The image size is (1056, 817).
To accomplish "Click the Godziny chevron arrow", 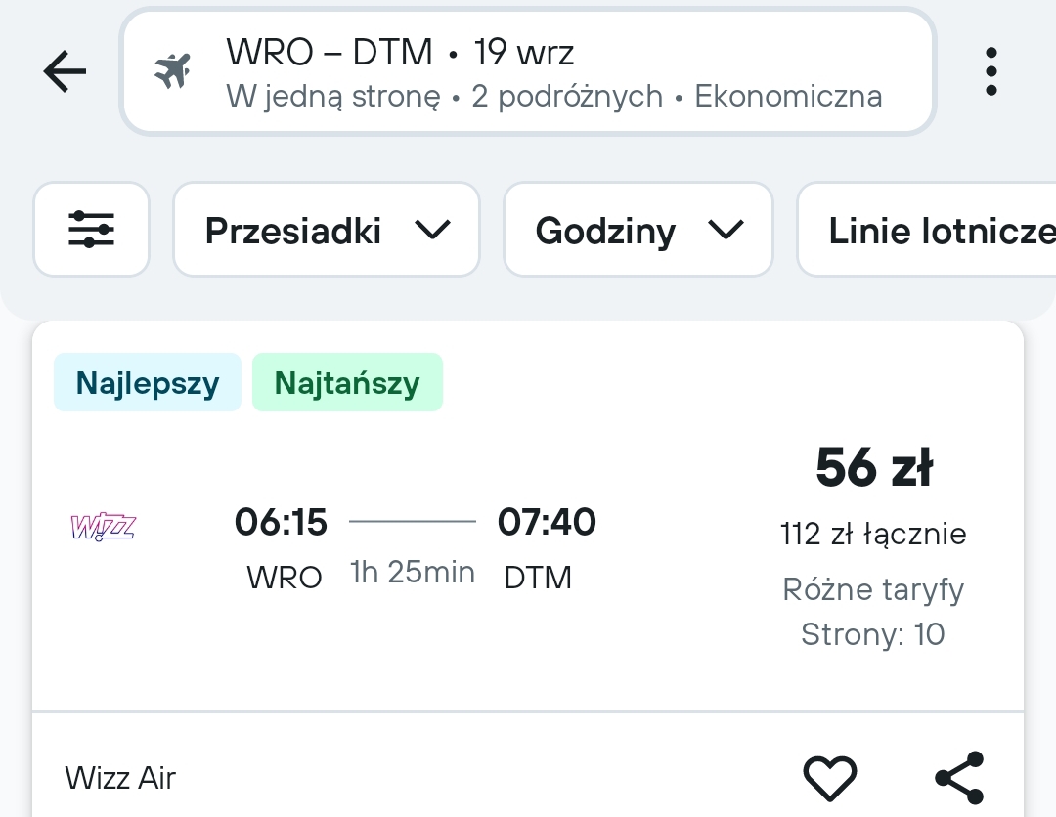I will [x=726, y=231].
